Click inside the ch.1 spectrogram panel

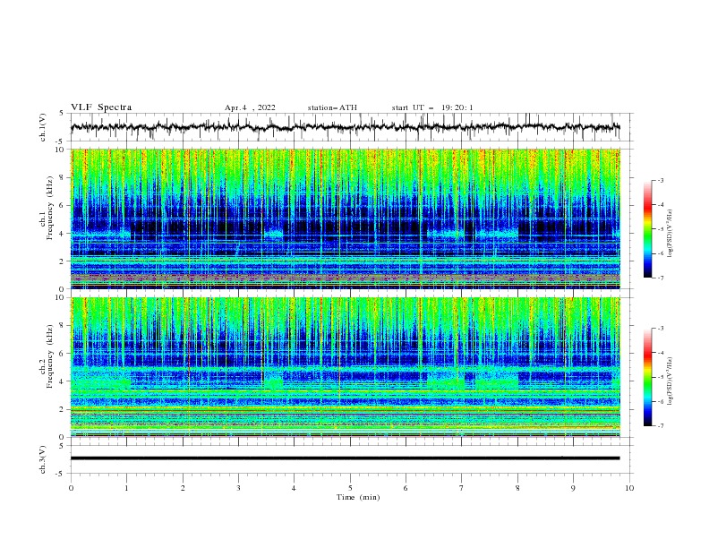(x=345, y=218)
